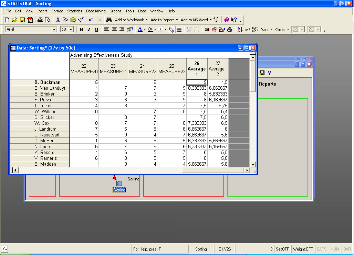Toggle Bold formatting
This screenshot has height=255, width=354.
point(81,30)
